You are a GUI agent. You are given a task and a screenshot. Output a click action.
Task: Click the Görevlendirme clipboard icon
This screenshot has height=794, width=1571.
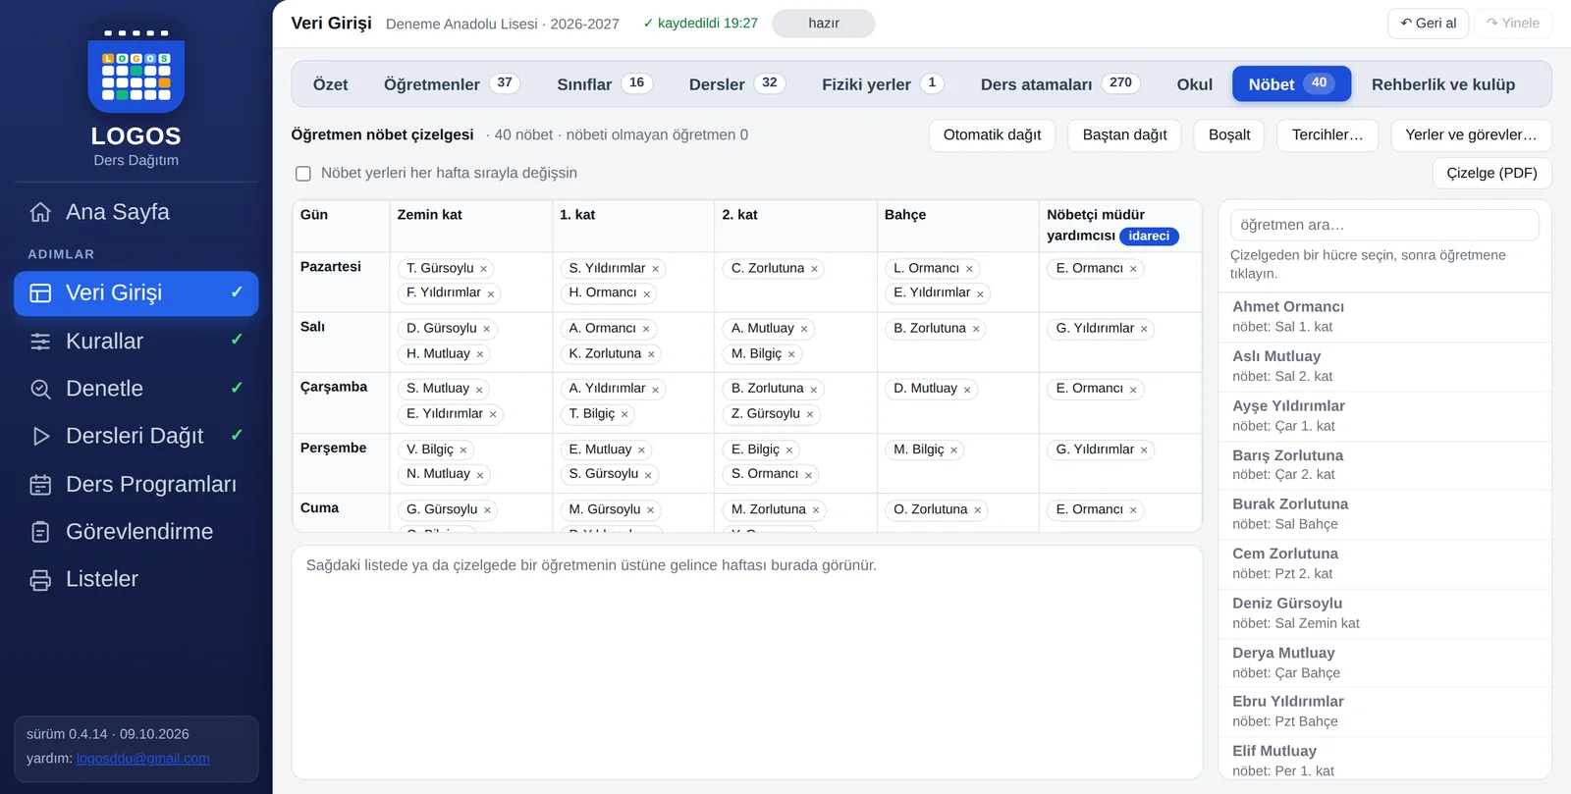(40, 532)
